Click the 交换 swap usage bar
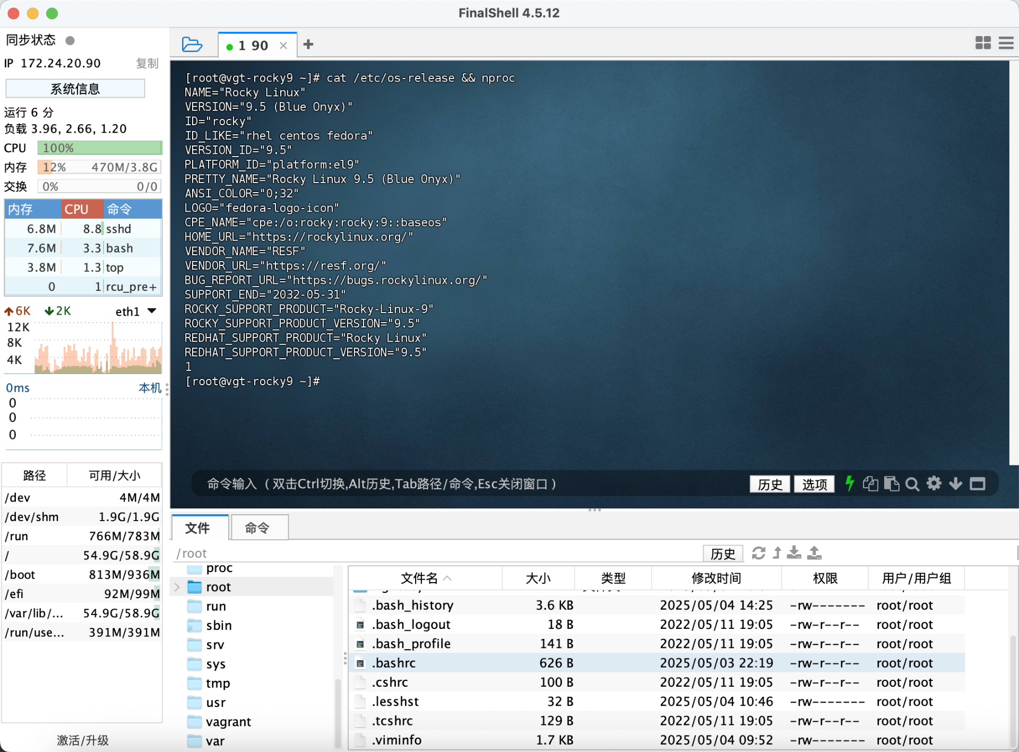The image size is (1019, 752). (100, 186)
